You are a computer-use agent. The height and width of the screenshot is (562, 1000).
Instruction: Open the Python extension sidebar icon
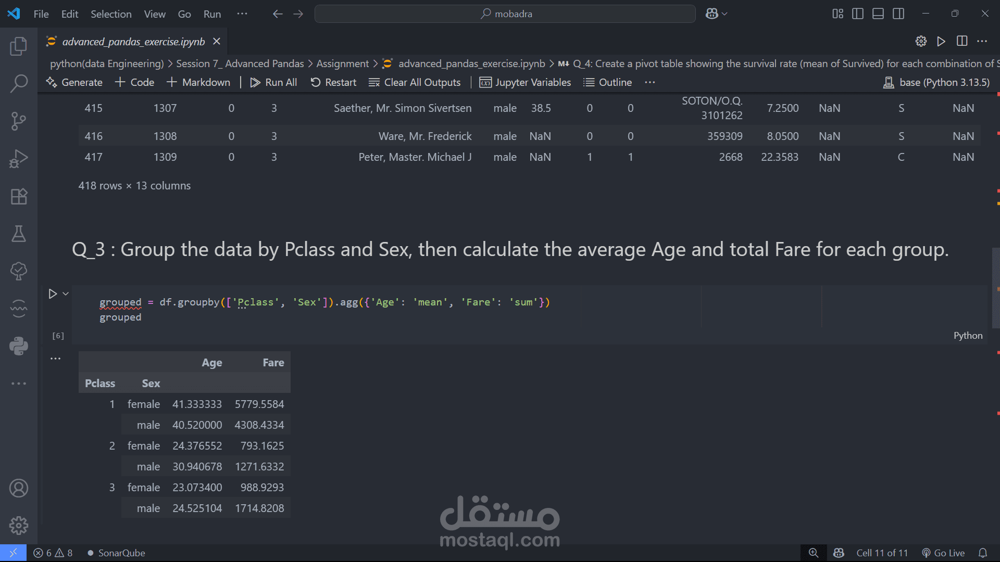click(19, 346)
